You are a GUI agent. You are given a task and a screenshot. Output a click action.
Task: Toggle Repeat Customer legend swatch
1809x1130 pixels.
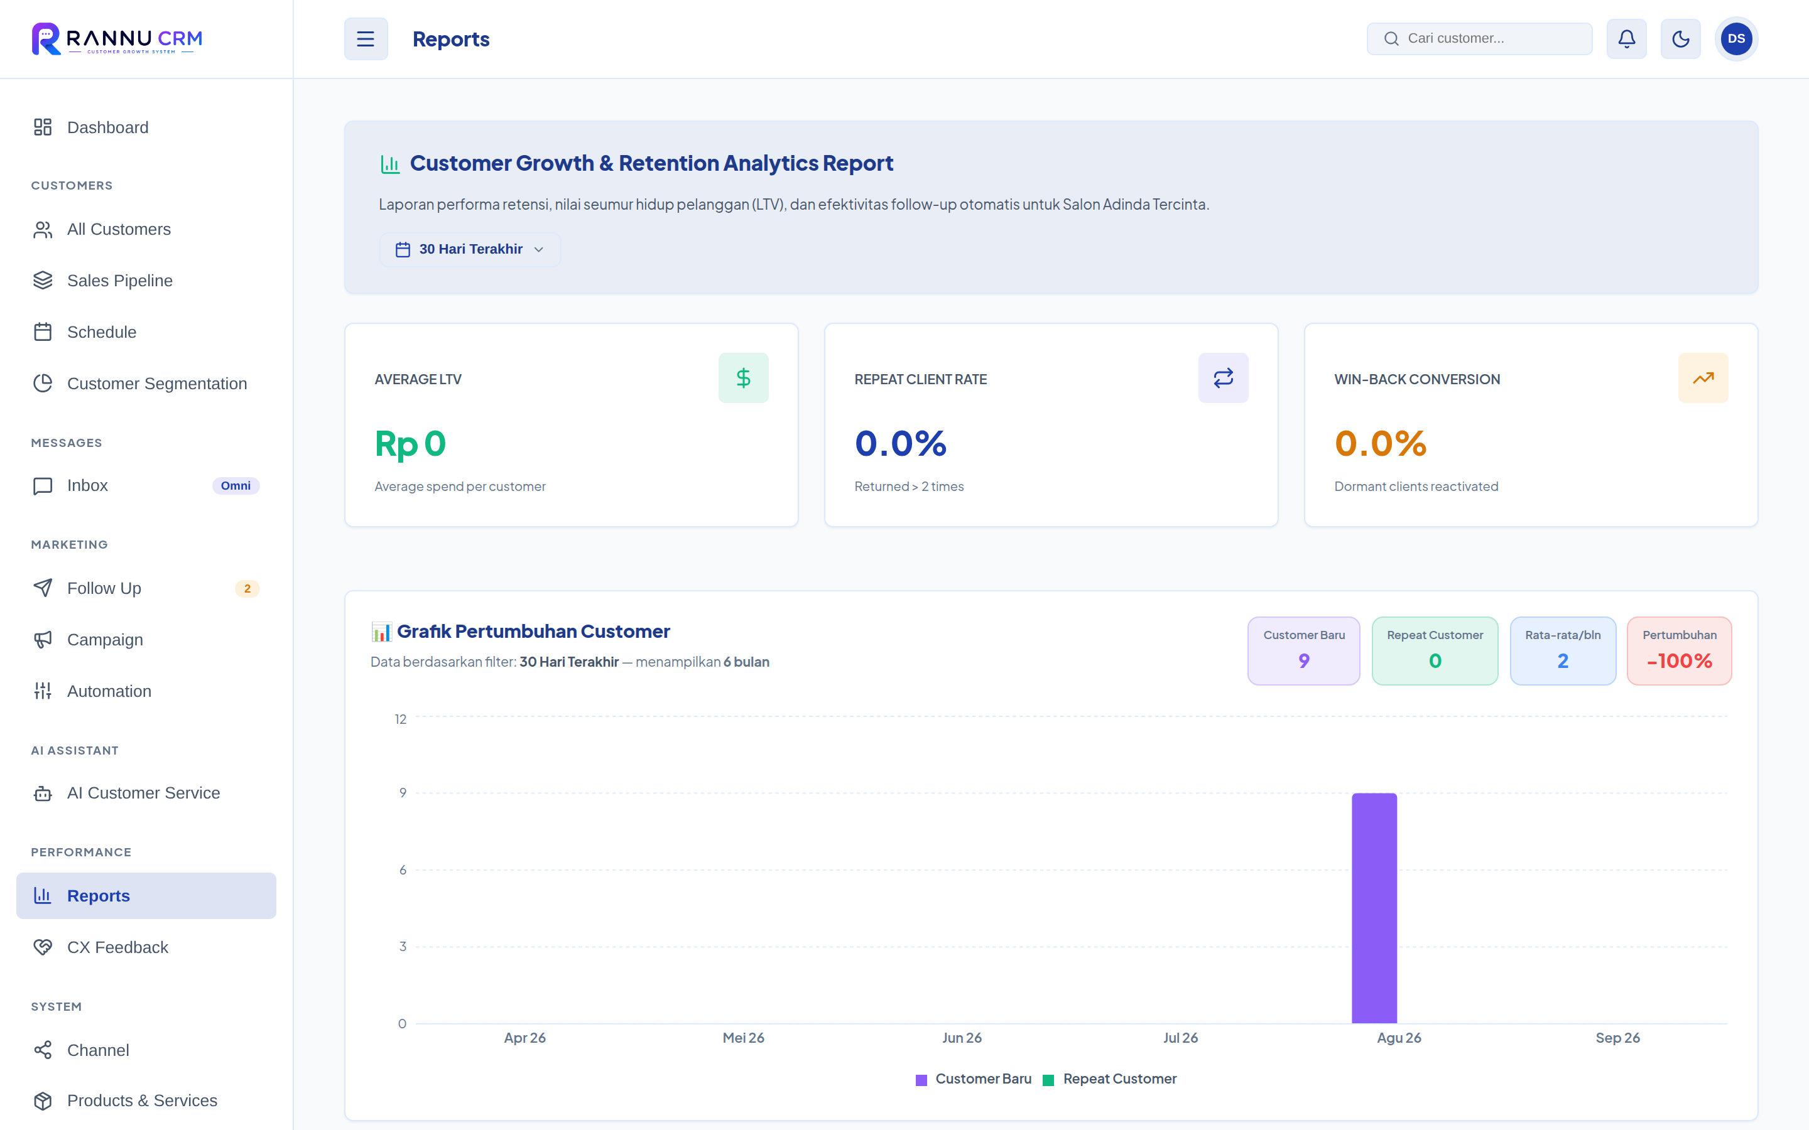[x=1048, y=1080]
